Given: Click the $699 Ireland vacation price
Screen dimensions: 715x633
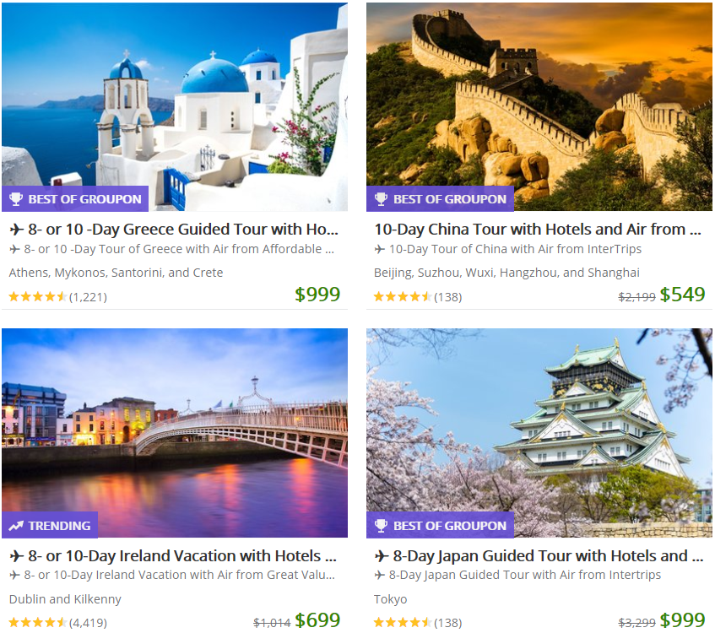Looking at the screenshot, I should [317, 620].
